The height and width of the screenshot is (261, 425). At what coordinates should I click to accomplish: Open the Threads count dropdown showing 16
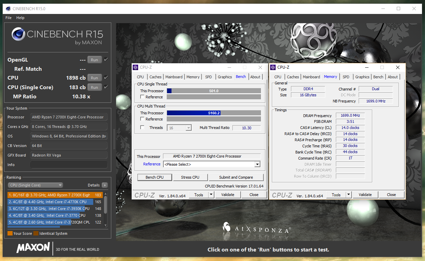point(179,128)
